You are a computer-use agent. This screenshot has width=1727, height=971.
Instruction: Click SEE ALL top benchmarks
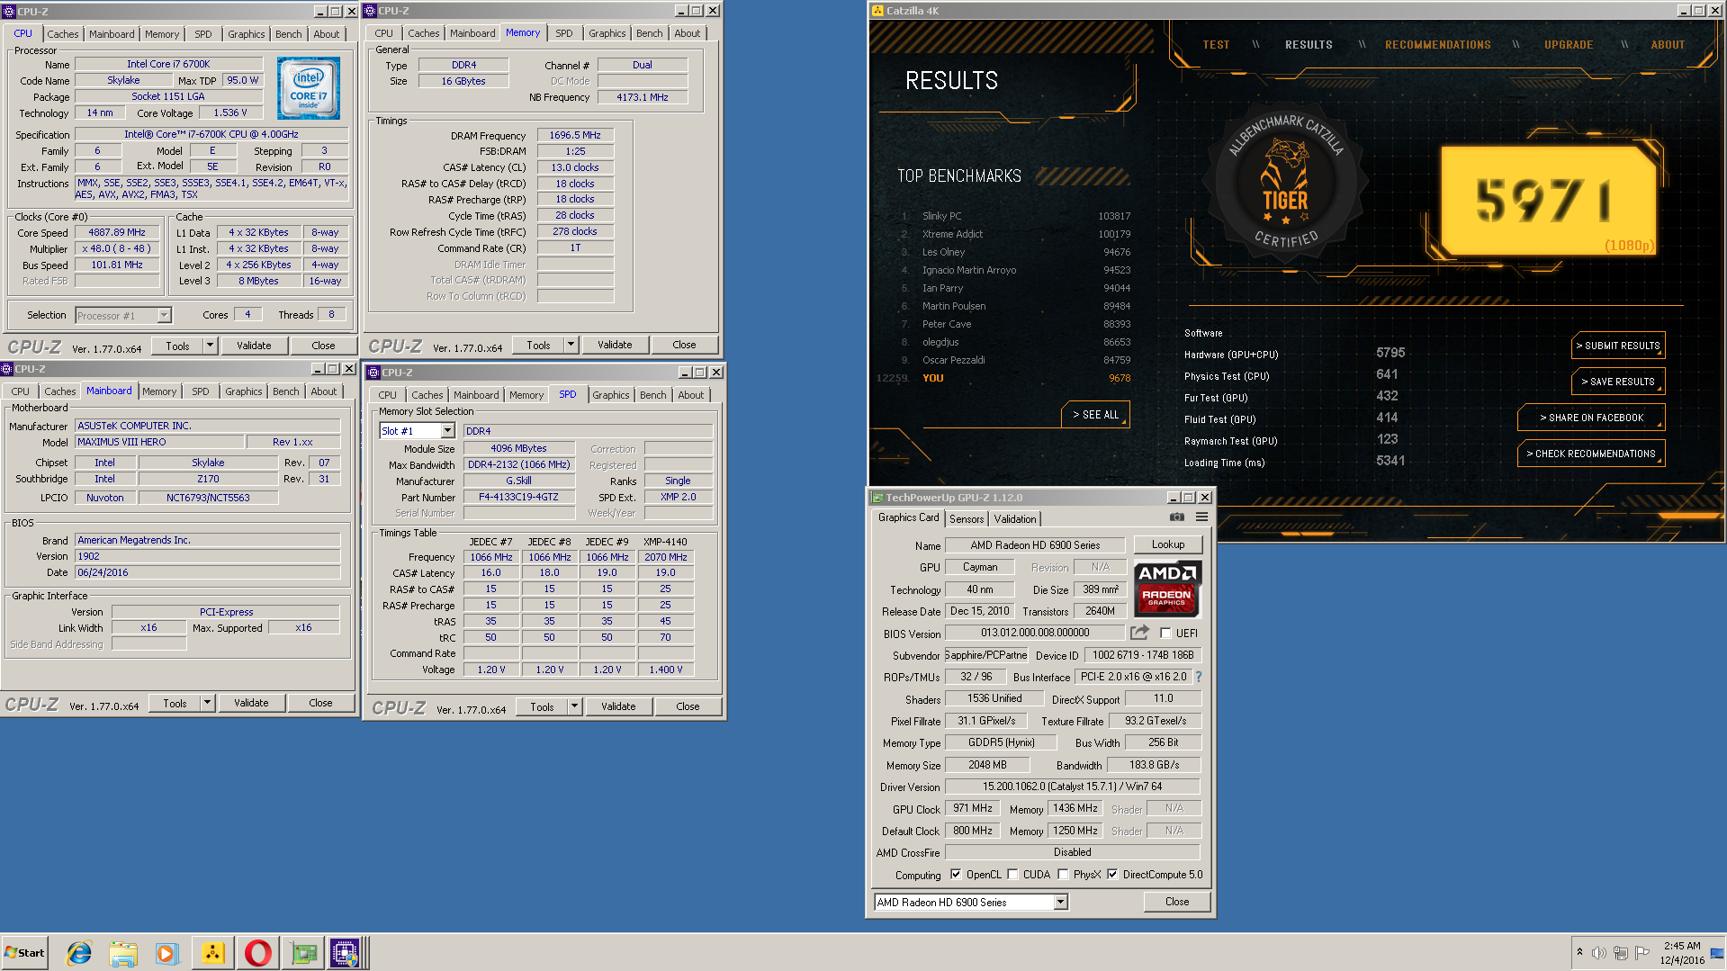tap(1095, 415)
